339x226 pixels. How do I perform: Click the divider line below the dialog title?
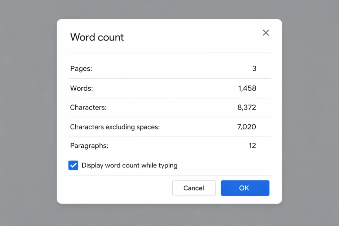coord(169,53)
